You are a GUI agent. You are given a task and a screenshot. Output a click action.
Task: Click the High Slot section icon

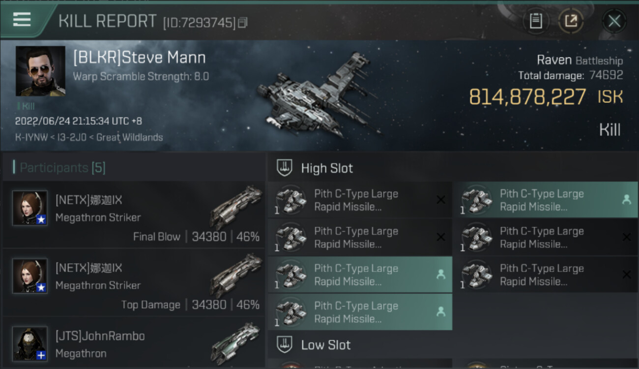[284, 168]
